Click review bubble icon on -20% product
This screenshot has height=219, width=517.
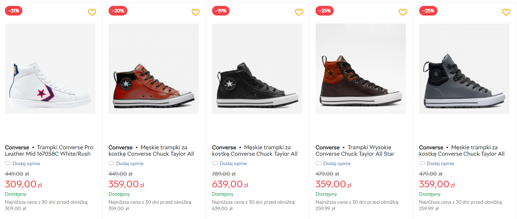click(111, 163)
